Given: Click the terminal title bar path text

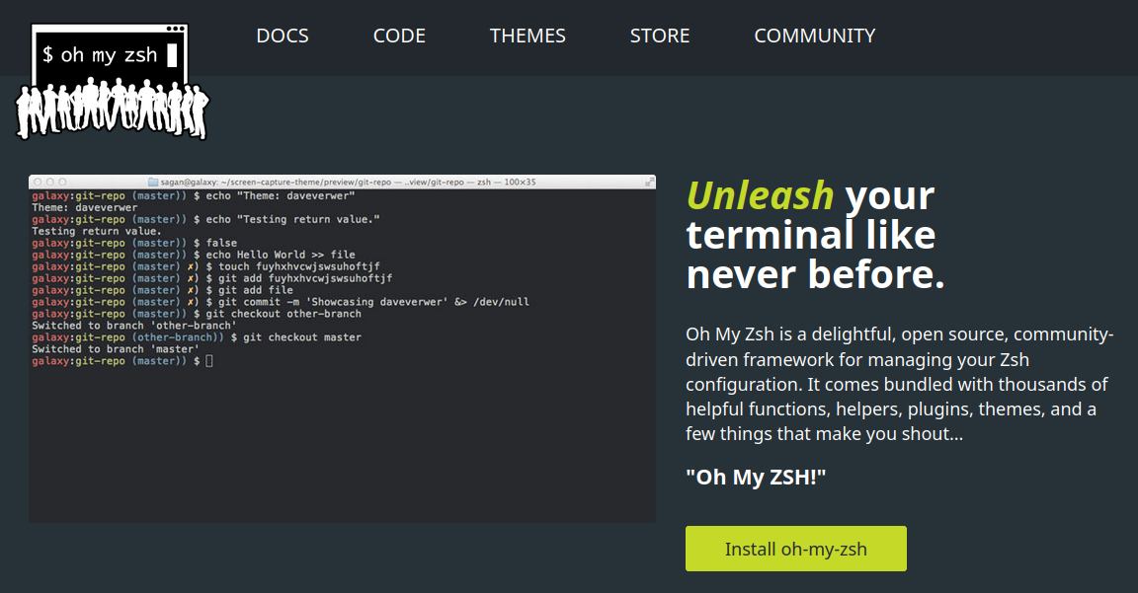Looking at the screenshot, I should coord(348,182).
